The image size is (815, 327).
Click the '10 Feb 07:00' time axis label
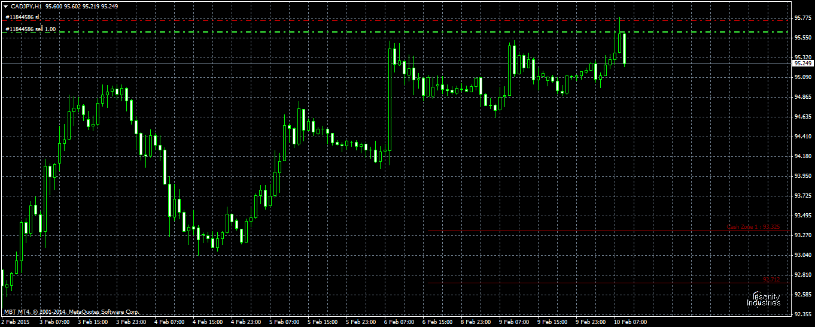click(x=631, y=322)
